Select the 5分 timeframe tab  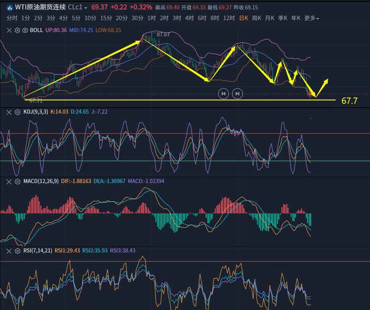(76, 18)
